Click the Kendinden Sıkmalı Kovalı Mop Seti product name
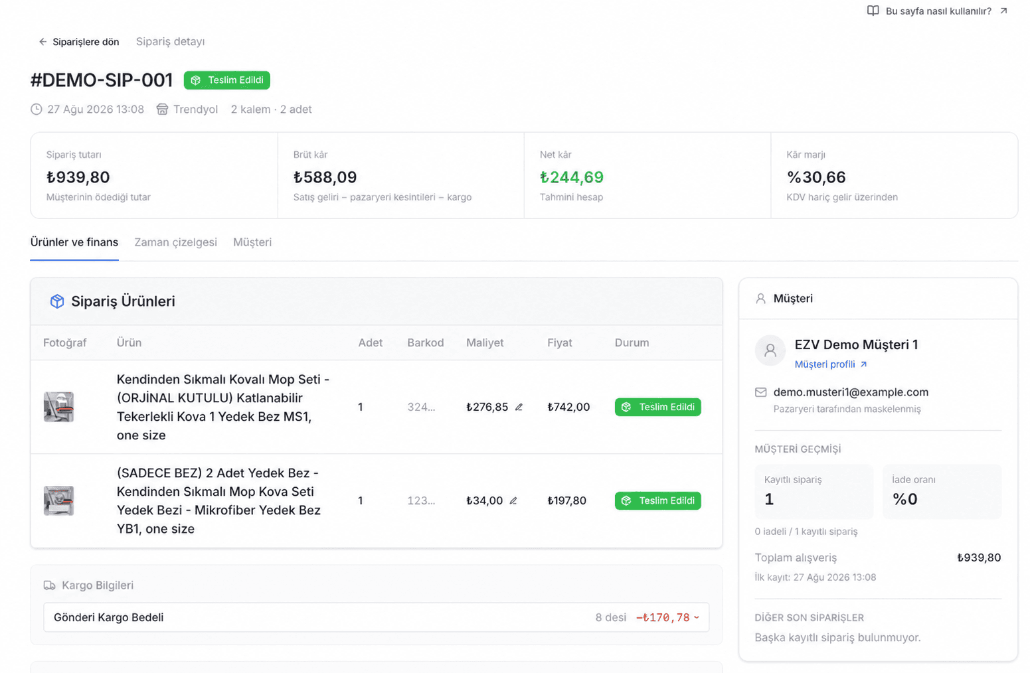 pyautogui.click(x=223, y=408)
